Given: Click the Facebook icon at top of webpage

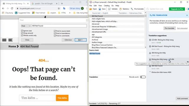Looking at the screenshot, I should pos(45,17).
